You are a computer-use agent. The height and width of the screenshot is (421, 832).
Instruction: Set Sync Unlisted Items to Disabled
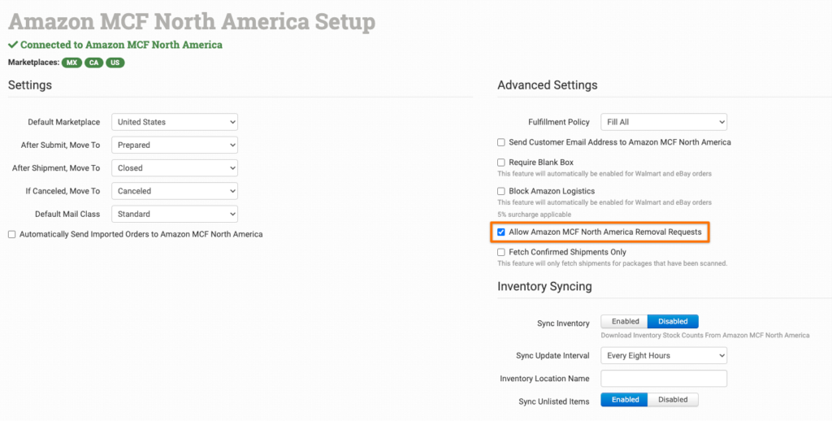click(673, 400)
